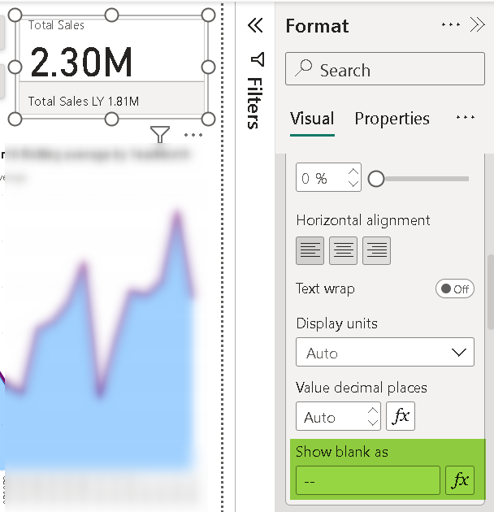
Task: Select center horizontal alignment
Action: coord(343,251)
